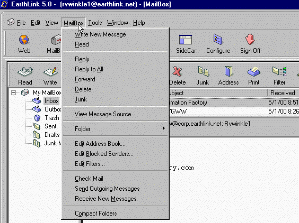Choose Read from the MailBox menu
The width and height of the screenshot is (299, 223).
coord(116,44)
